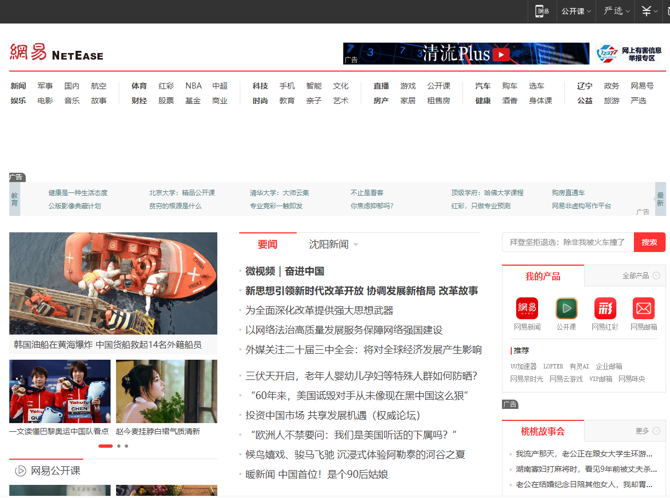Screen dimensions: 670x498
Task: Open the Olympic divers thumbnail
Action: click(x=60, y=391)
